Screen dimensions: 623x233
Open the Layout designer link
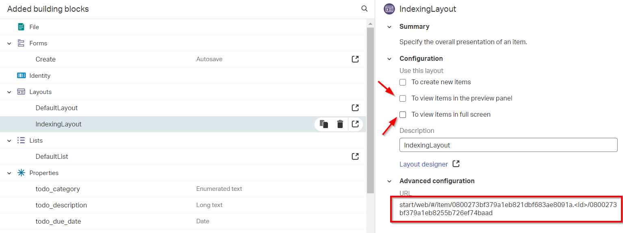(x=423, y=164)
